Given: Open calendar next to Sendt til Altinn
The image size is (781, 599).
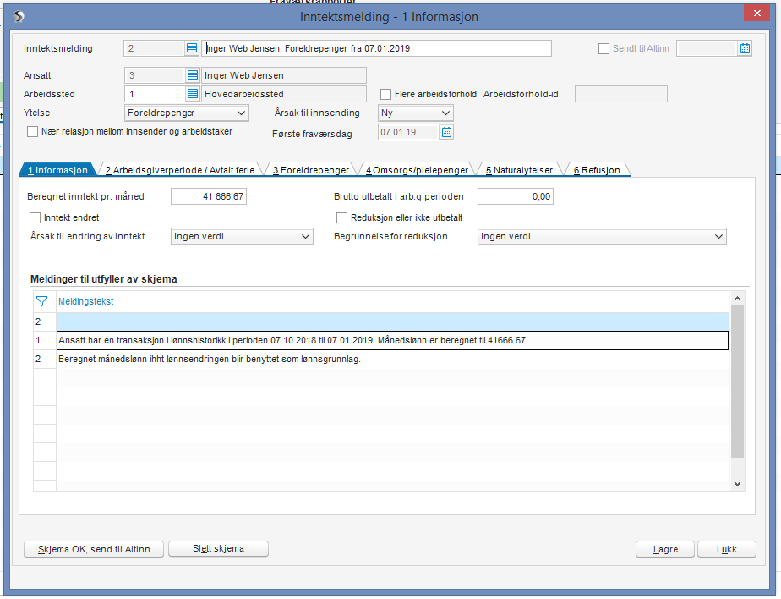Looking at the screenshot, I should pyautogui.click(x=745, y=48).
